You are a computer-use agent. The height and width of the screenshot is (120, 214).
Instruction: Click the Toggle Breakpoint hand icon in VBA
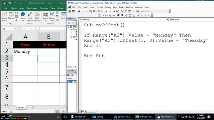pyautogui.click(x=126, y=15)
